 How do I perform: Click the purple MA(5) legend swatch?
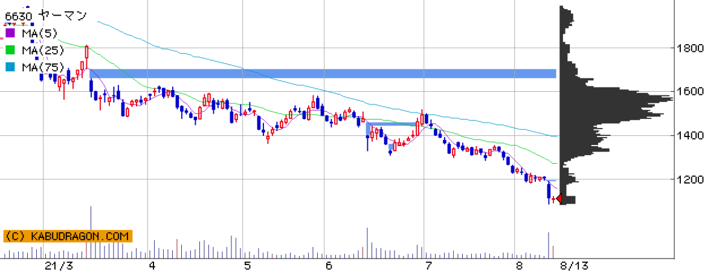pos(10,33)
